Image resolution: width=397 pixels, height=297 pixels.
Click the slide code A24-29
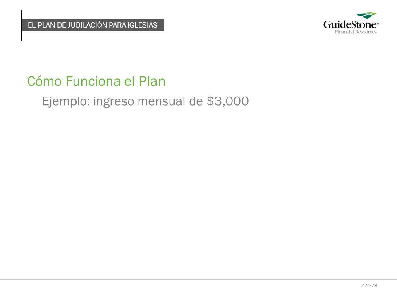369,285
